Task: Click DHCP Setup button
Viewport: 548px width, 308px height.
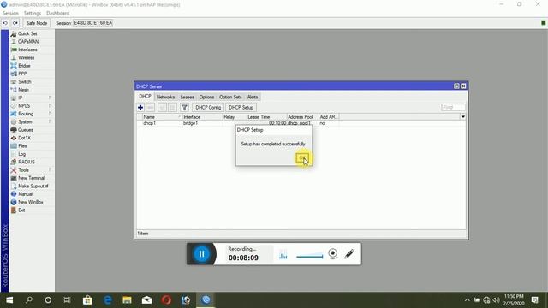Action: (x=241, y=108)
